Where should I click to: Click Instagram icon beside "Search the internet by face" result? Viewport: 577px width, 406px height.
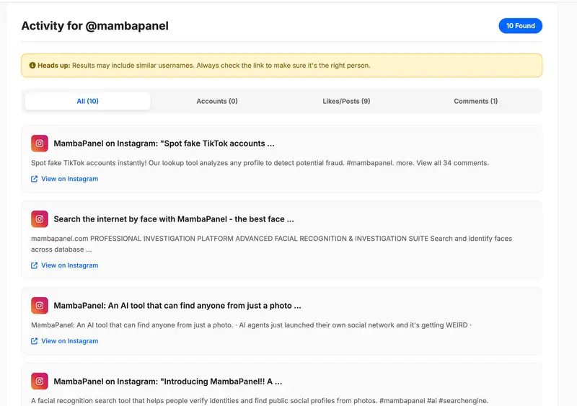click(x=40, y=219)
